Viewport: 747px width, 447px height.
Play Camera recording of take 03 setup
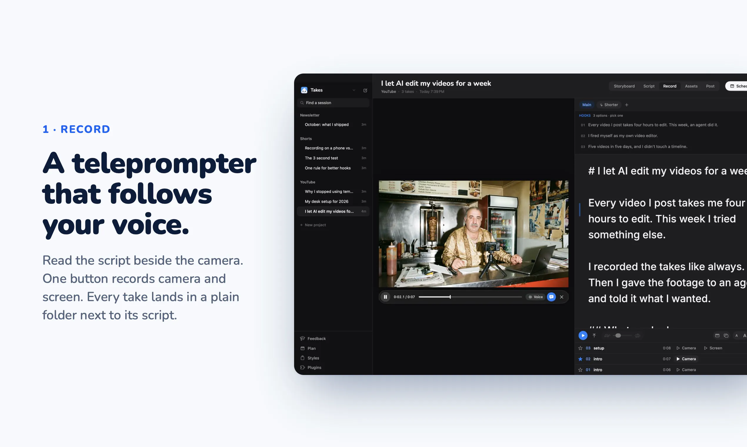point(686,348)
